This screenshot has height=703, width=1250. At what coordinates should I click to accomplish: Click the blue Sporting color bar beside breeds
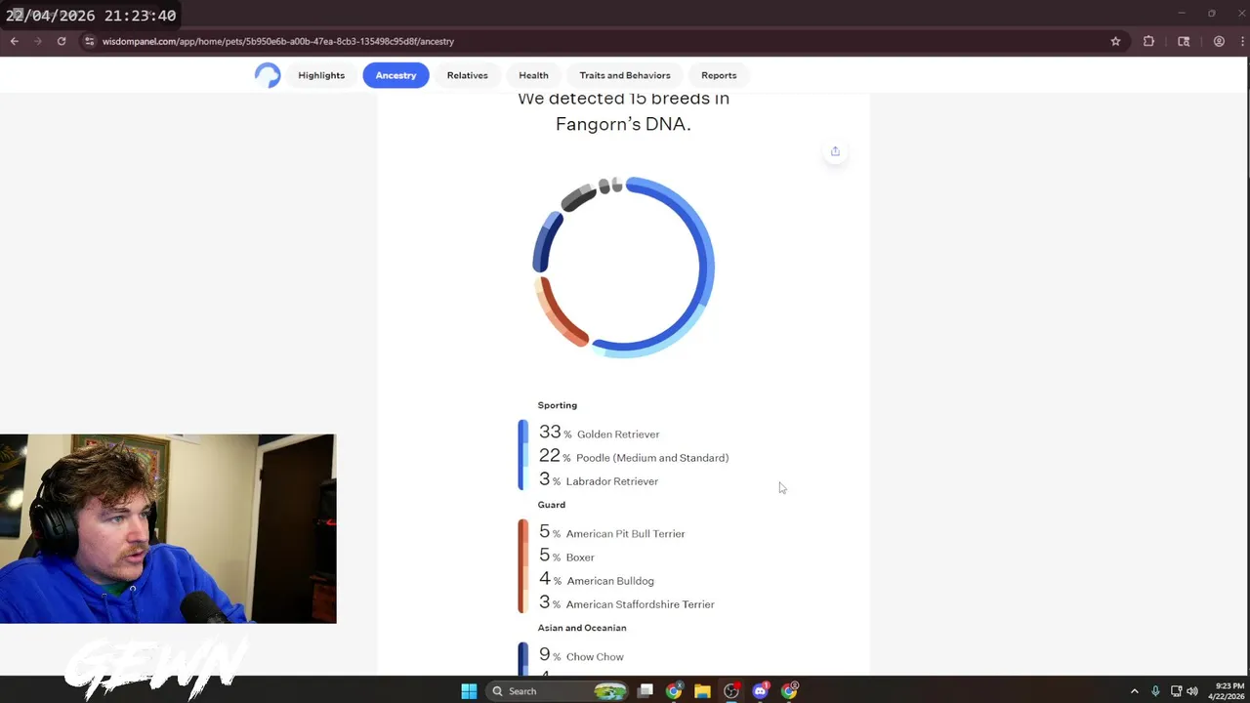tap(522, 455)
